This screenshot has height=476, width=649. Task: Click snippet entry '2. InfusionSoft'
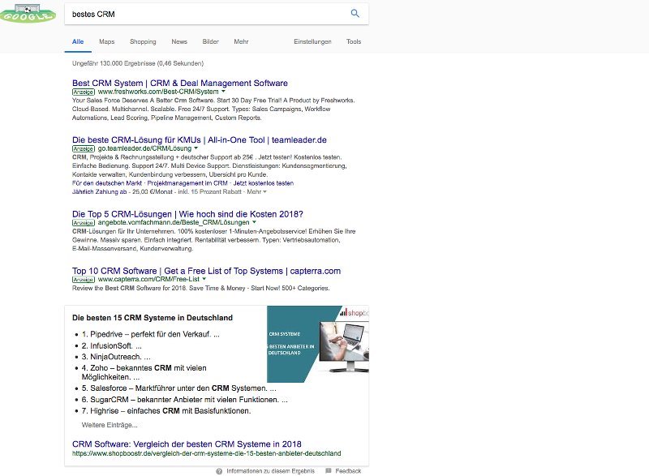click(111, 345)
